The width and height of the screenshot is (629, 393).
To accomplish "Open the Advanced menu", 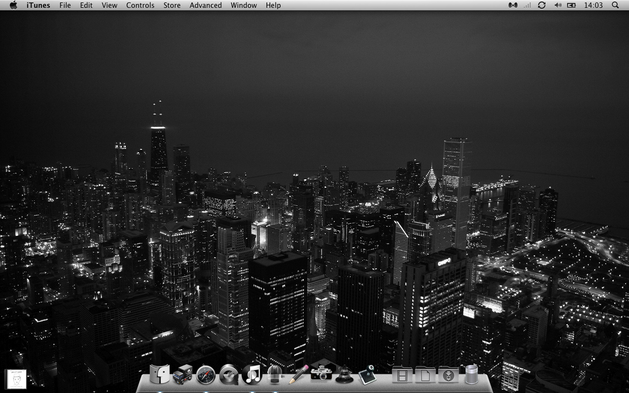I will [205, 5].
